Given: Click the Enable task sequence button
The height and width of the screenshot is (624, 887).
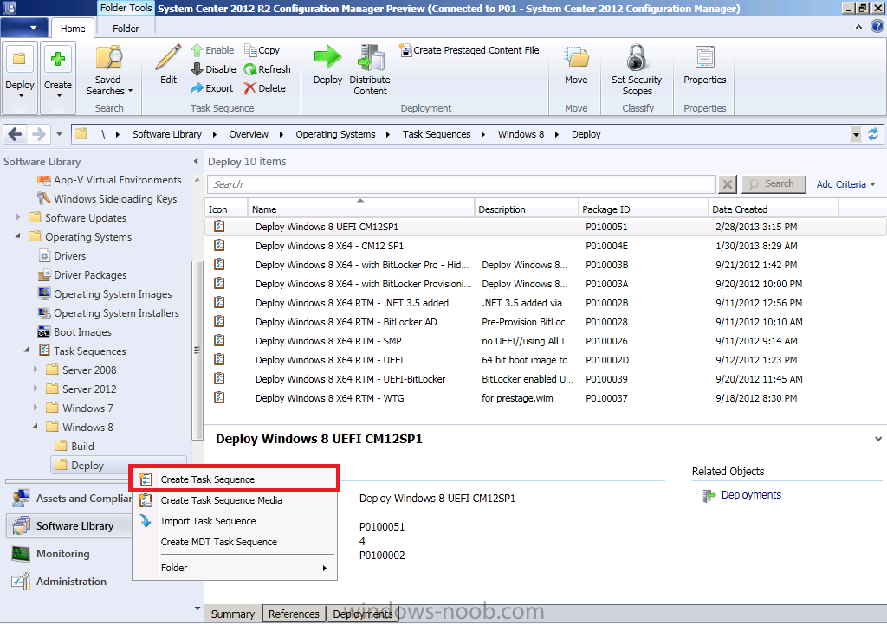Looking at the screenshot, I should [212, 50].
